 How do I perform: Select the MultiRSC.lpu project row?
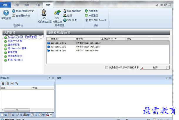pos(108,47)
